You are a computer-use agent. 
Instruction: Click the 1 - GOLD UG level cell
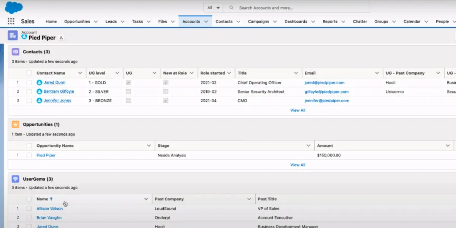pyautogui.click(x=97, y=82)
